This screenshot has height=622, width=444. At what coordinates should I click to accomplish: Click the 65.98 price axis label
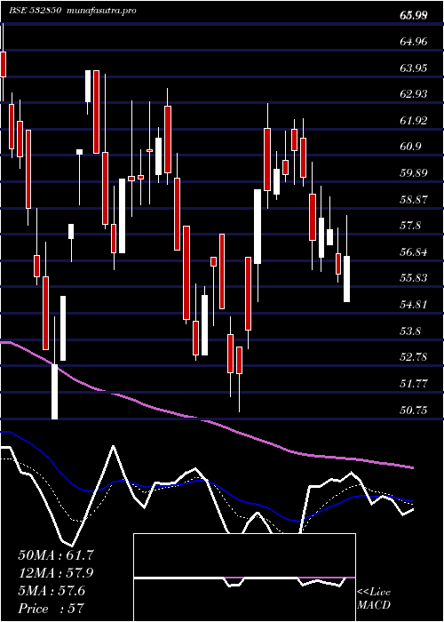pos(414,15)
